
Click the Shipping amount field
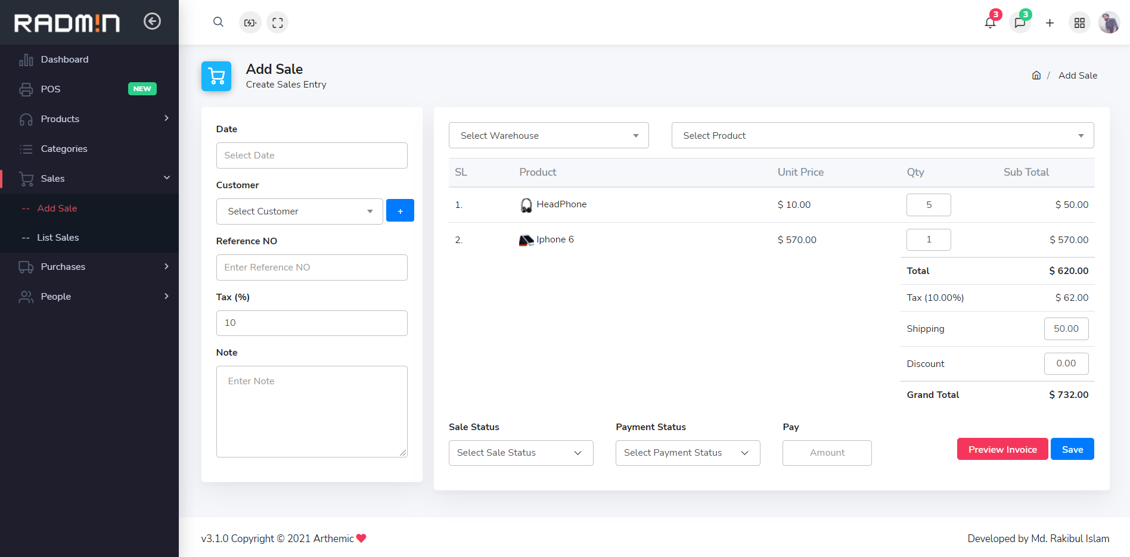(1066, 329)
